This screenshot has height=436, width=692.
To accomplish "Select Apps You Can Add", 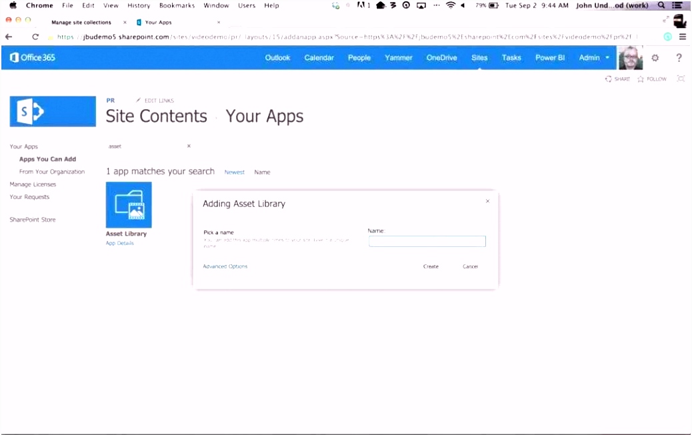I will click(x=47, y=159).
